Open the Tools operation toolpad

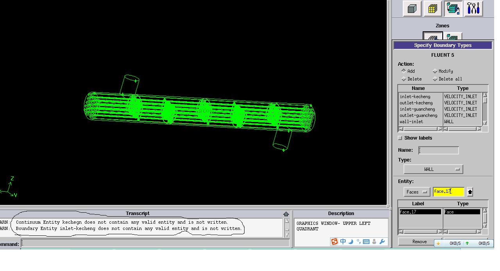point(473,9)
